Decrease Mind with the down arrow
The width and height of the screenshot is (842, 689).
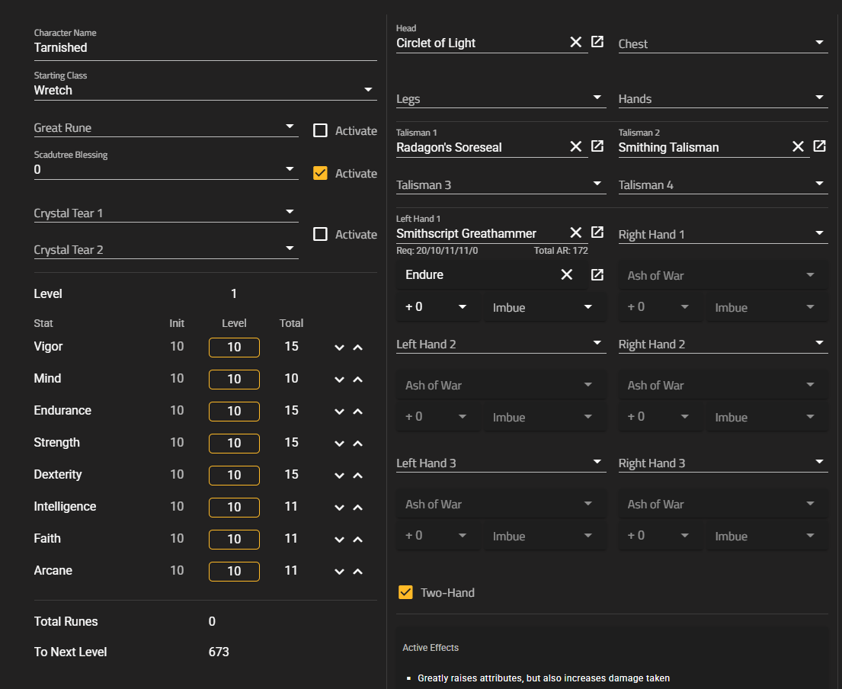(339, 380)
